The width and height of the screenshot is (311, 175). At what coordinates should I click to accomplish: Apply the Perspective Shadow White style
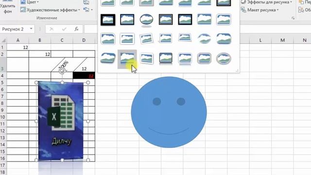click(165, 38)
